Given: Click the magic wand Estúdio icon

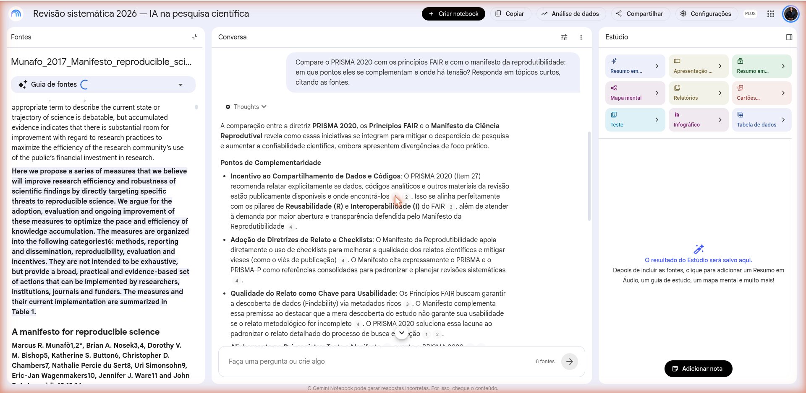Looking at the screenshot, I should coord(699,249).
